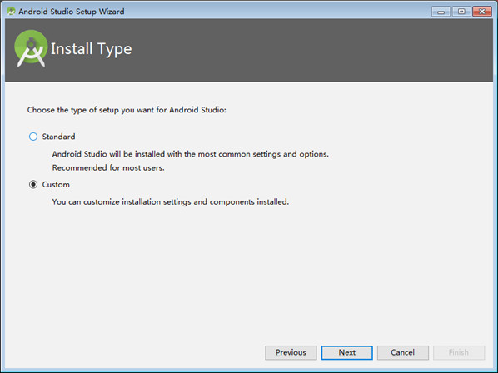Click 'Choose the type of setup' prompt text

pyautogui.click(x=127, y=110)
